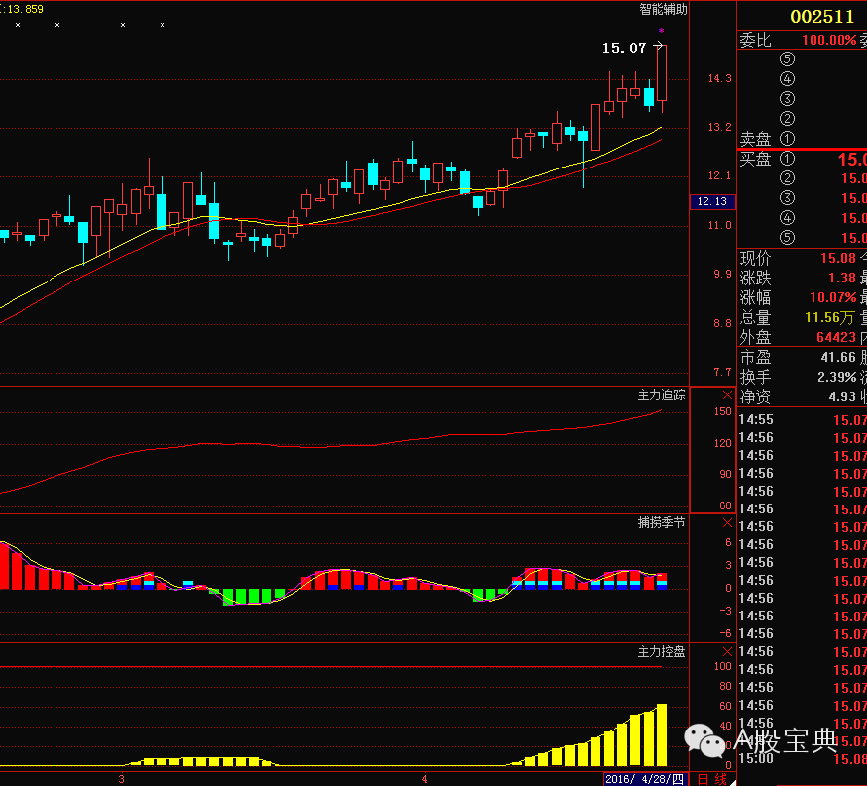Click the 智能辅助 label on main chart
Image resolution: width=867 pixels, height=786 pixels.
[662, 9]
